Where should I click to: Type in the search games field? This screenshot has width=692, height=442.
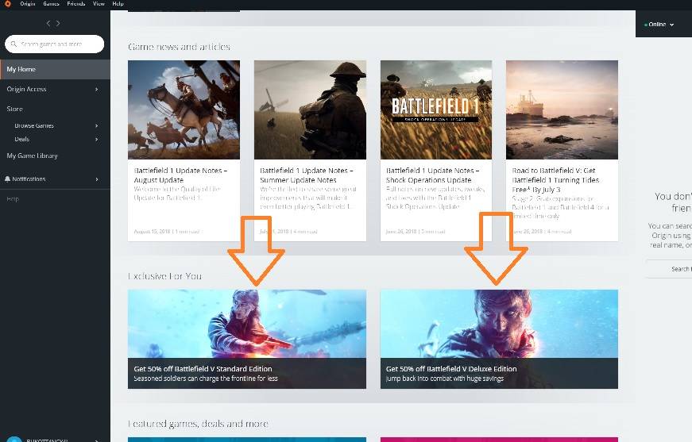pyautogui.click(x=60, y=44)
